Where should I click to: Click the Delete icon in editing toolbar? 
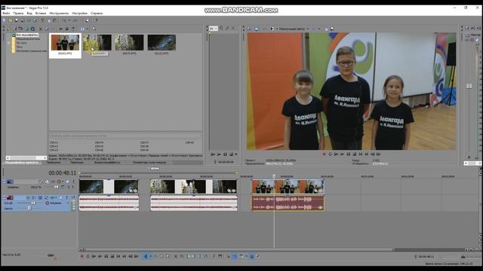(x=175, y=256)
